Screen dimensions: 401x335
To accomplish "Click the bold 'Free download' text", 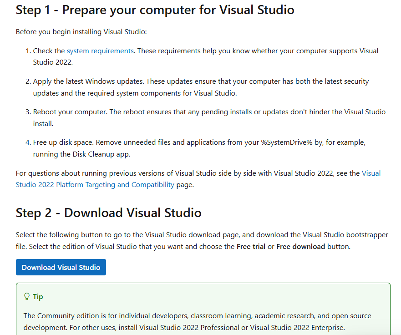I will point(301,247).
